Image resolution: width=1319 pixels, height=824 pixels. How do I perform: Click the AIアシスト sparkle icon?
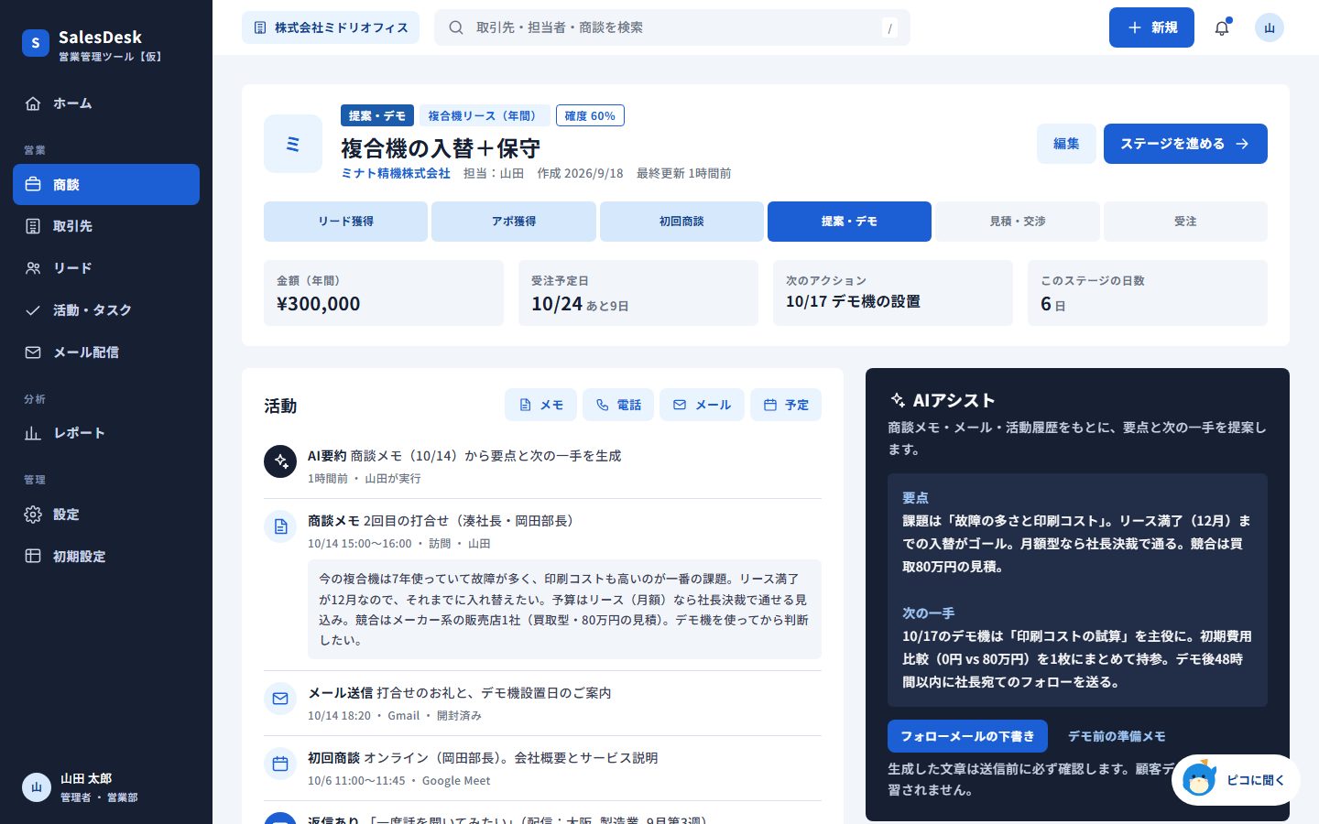898,400
